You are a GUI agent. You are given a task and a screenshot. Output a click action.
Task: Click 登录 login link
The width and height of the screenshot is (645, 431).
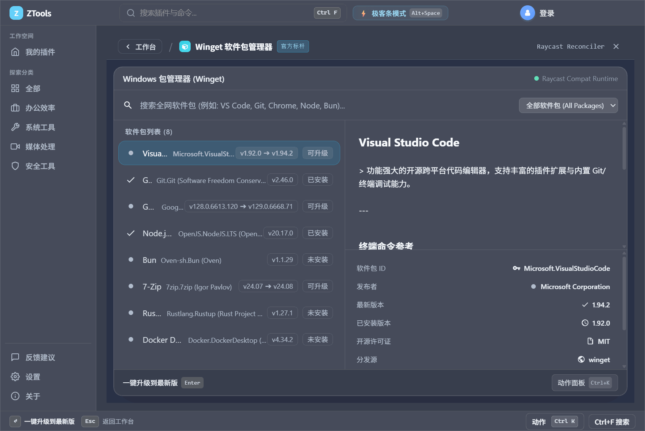pos(547,14)
